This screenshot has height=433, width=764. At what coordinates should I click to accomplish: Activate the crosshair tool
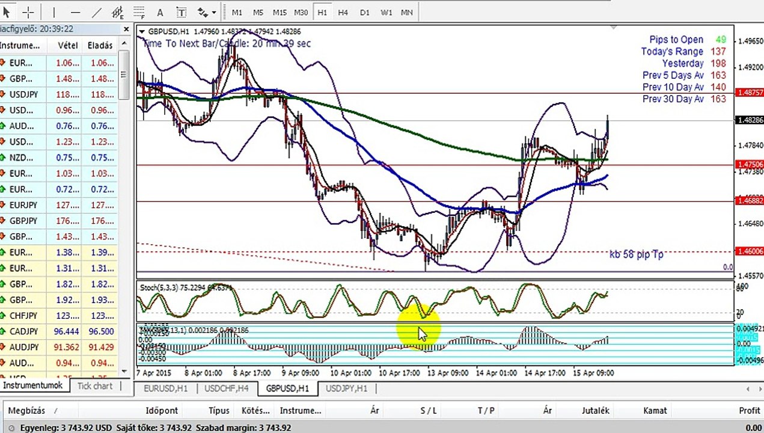(x=28, y=12)
